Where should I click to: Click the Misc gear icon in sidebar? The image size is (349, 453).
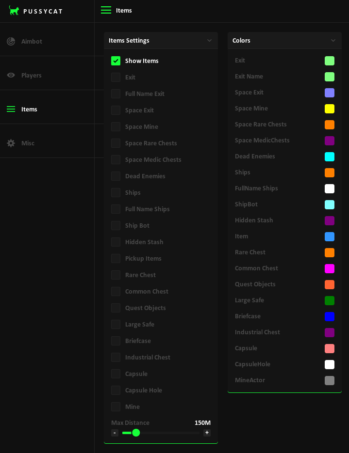11,143
